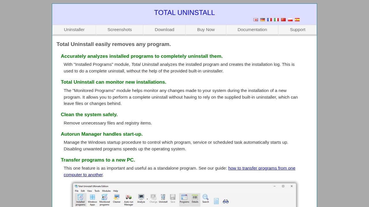Viewport: 369px width, 207px height.
Task: Open the File menu in app screenshot
Action: tap(77, 191)
